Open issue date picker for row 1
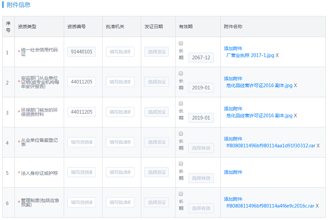The width and height of the screenshot is (328, 220). point(156,52)
